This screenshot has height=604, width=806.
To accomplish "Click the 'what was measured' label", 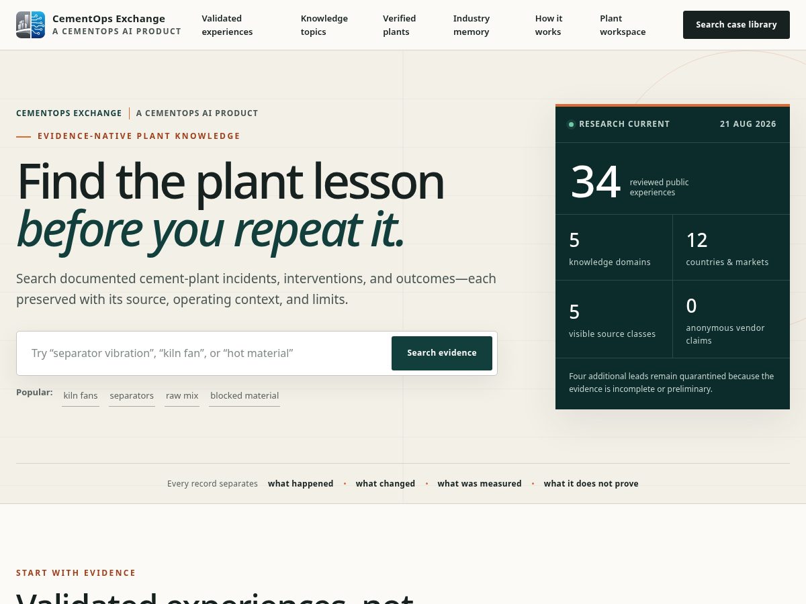I will tap(480, 484).
